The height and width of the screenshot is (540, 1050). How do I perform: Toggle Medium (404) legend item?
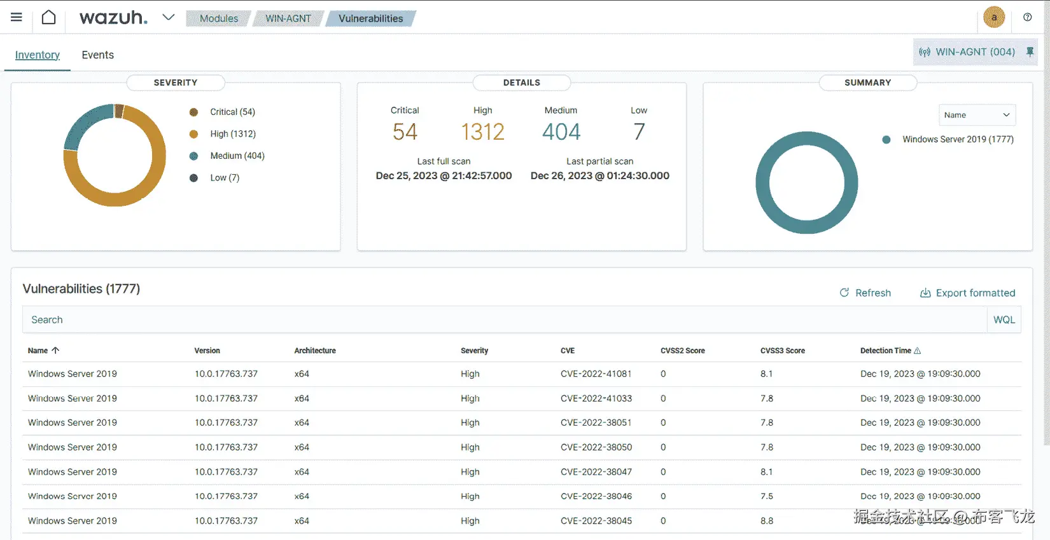[228, 156]
